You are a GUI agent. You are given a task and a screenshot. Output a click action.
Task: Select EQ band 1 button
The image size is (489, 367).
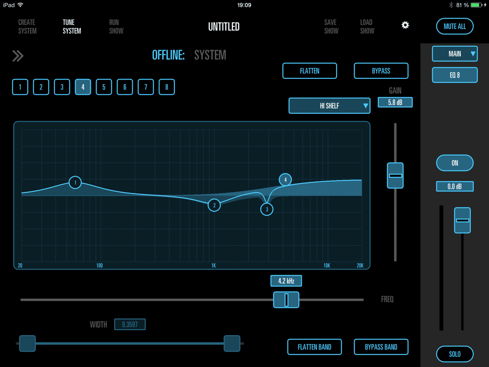pyautogui.click(x=20, y=87)
